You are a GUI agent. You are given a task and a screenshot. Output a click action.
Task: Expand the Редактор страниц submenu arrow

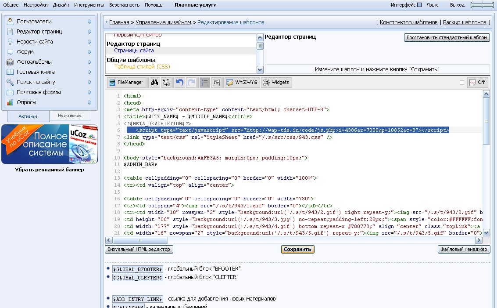(90, 32)
